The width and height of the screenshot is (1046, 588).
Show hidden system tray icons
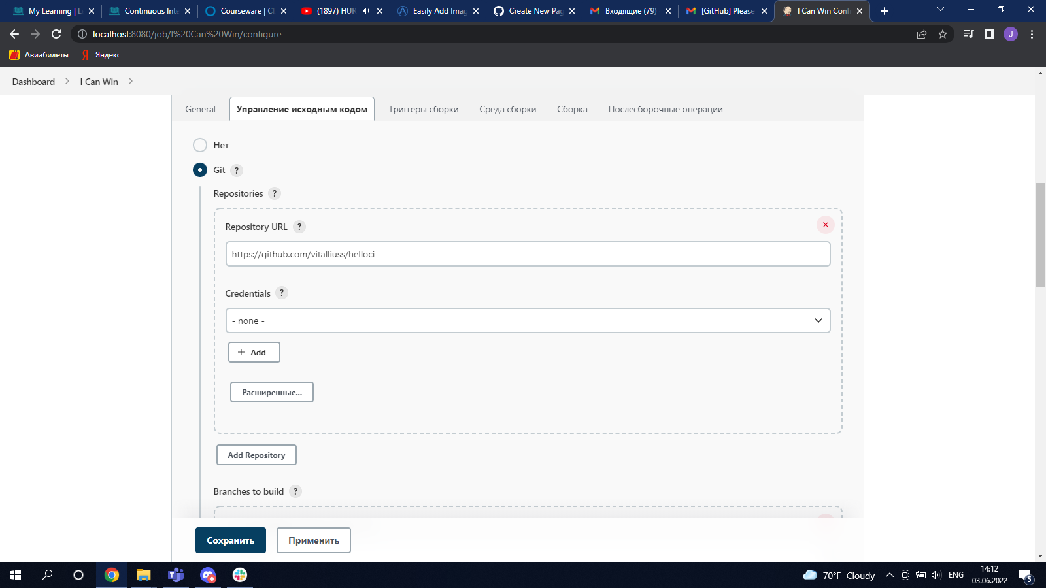click(x=889, y=575)
